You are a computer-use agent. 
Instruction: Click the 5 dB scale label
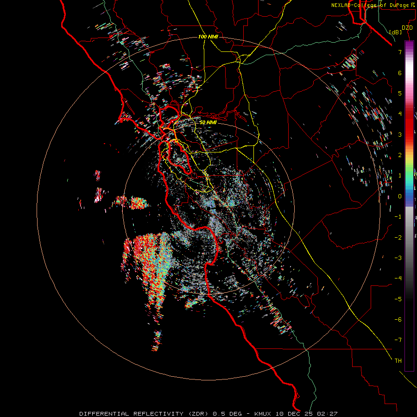tap(400, 93)
